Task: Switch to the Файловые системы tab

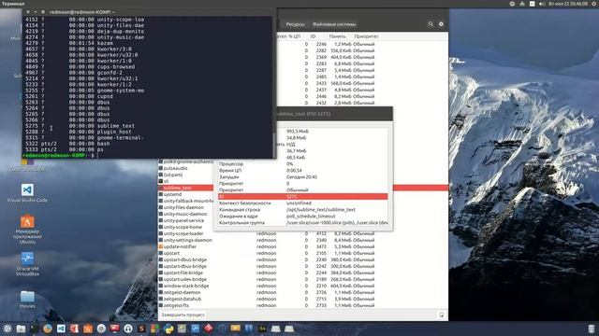Action: tap(334, 24)
